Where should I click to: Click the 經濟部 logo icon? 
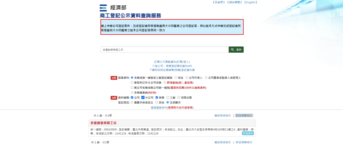coord(104,8)
